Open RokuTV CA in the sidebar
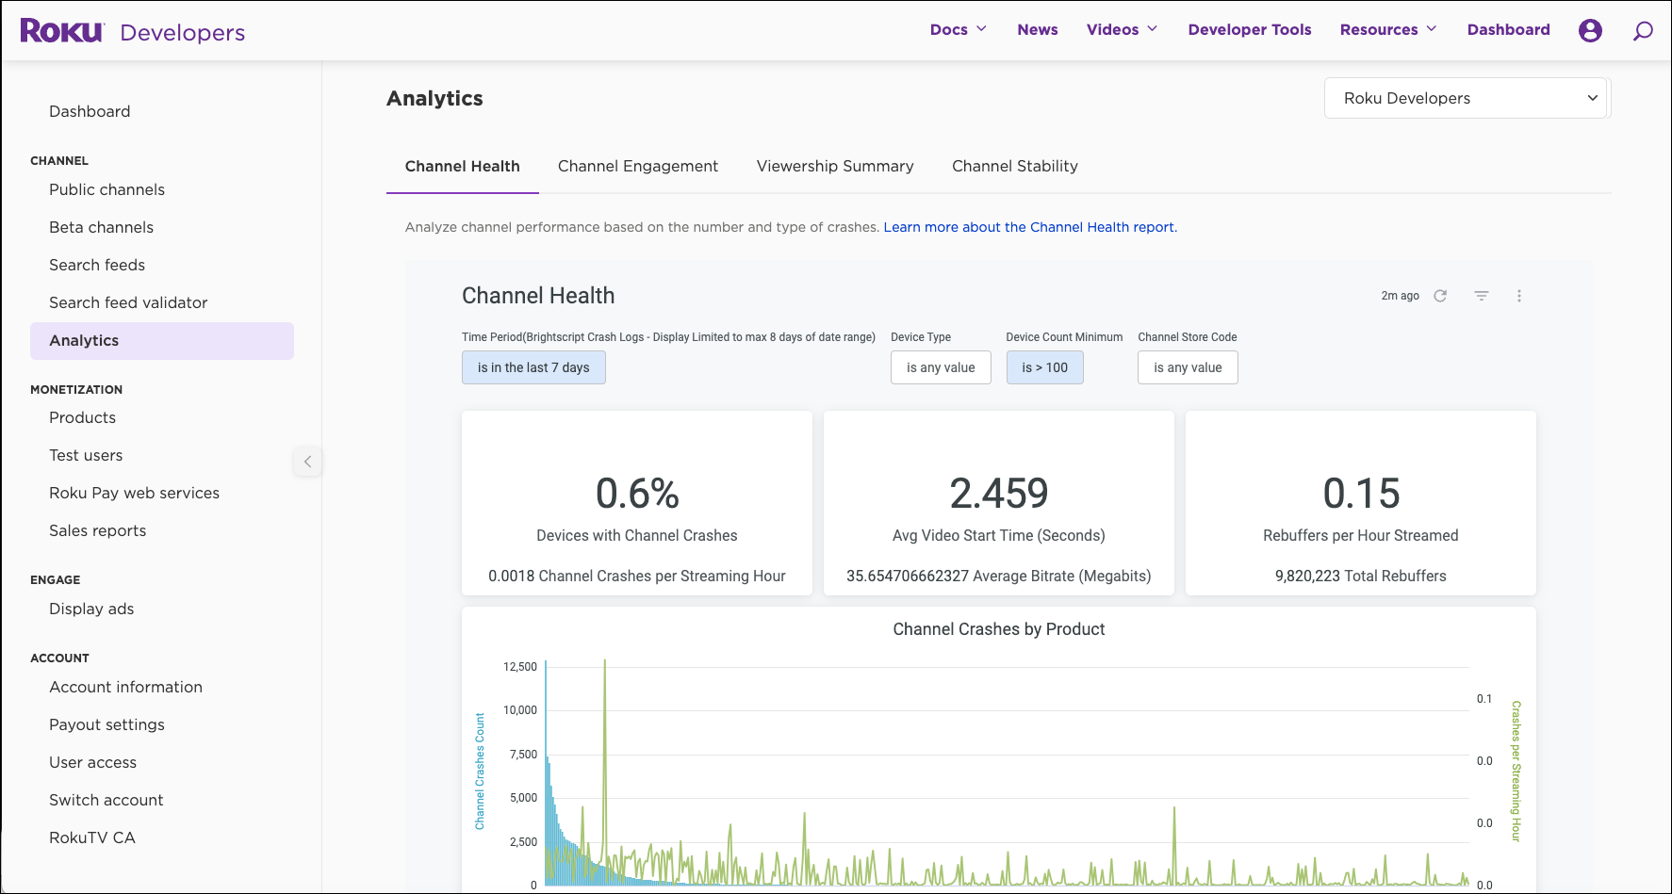 click(91, 837)
